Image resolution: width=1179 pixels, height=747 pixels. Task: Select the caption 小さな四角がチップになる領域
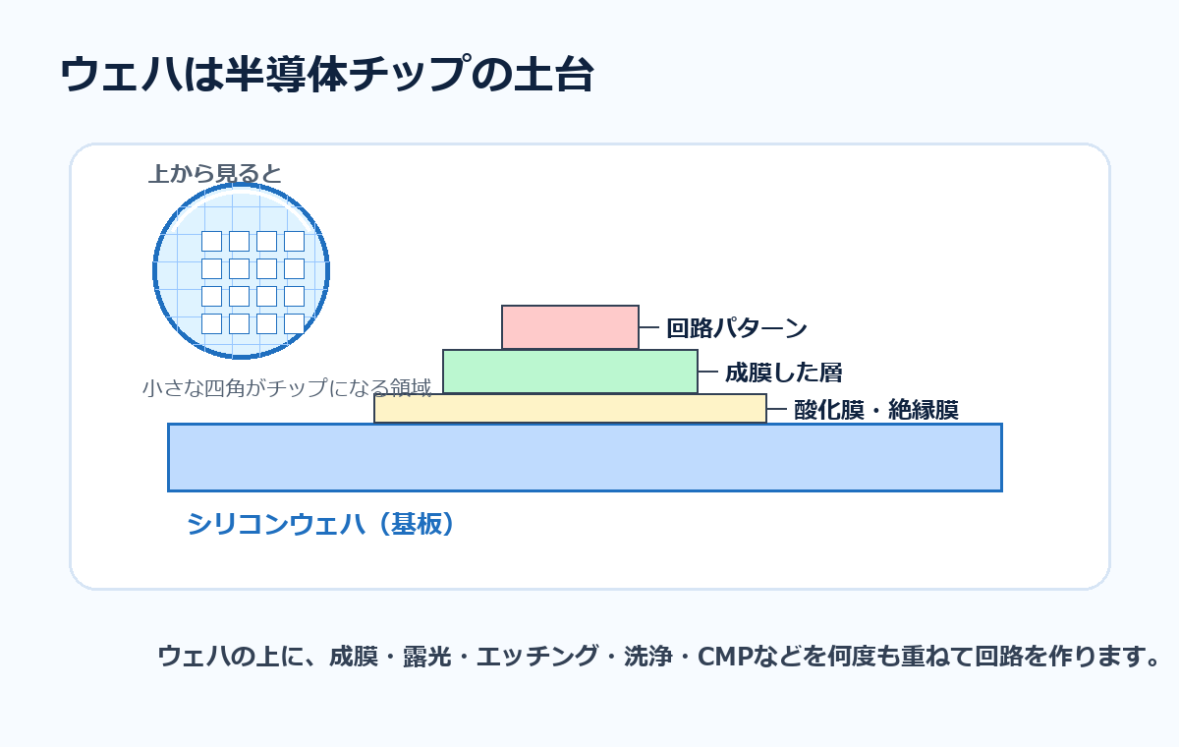(x=287, y=387)
